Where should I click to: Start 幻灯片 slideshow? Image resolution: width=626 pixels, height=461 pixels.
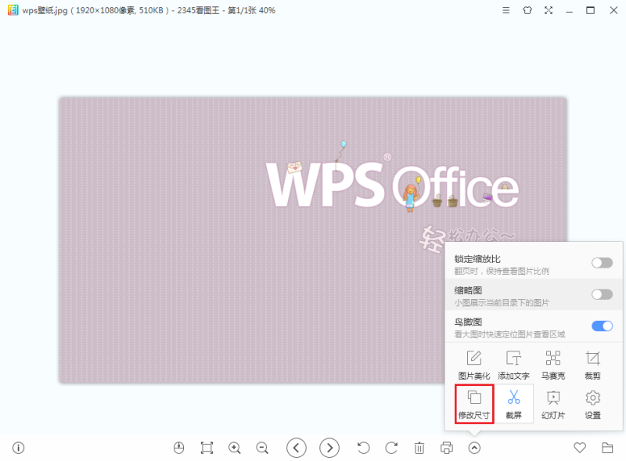point(553,404)
